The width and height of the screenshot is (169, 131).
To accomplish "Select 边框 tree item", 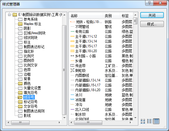I will (27, 74).
